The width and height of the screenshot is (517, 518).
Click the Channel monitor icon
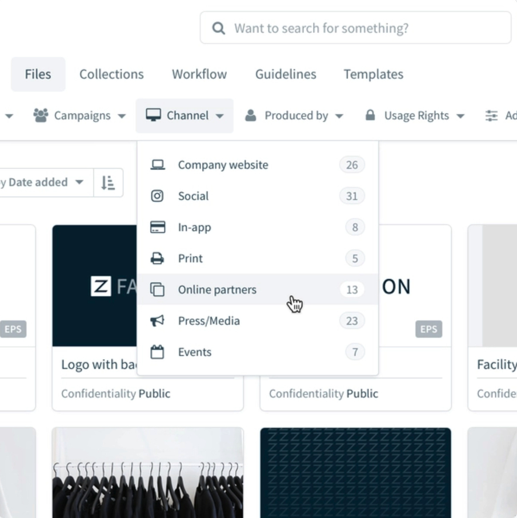[x=153, y=115]
